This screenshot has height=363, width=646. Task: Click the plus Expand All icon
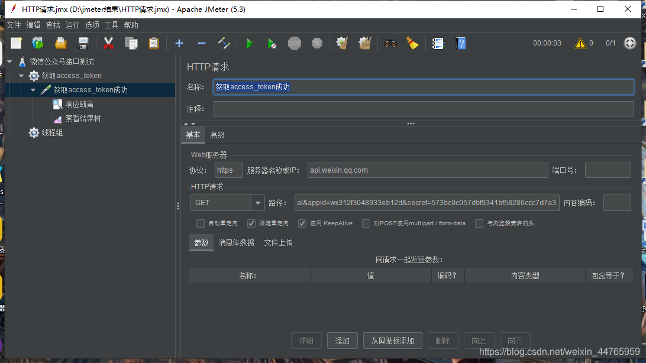coord(179,43)
